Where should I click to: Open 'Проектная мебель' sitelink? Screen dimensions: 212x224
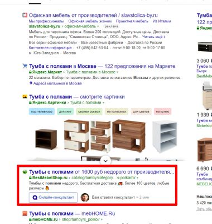tap(132, 21)
